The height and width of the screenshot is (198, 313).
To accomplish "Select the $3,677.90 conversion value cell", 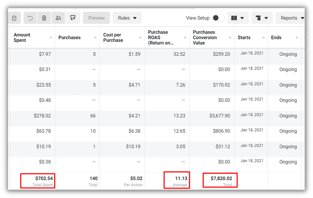I will pos(220,116).
